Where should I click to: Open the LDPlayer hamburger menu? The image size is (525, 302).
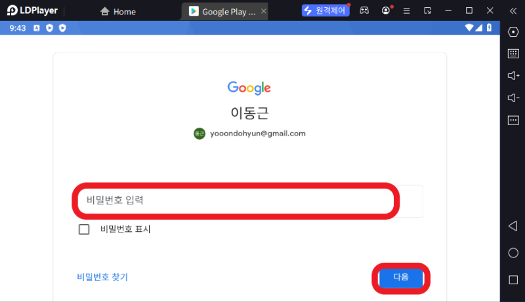[406, 10]
